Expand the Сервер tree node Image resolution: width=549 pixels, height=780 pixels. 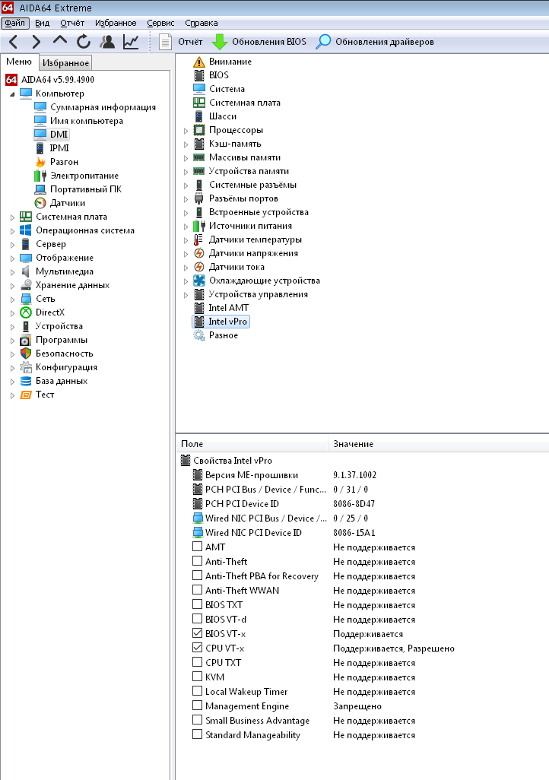[x=12, y=245]
